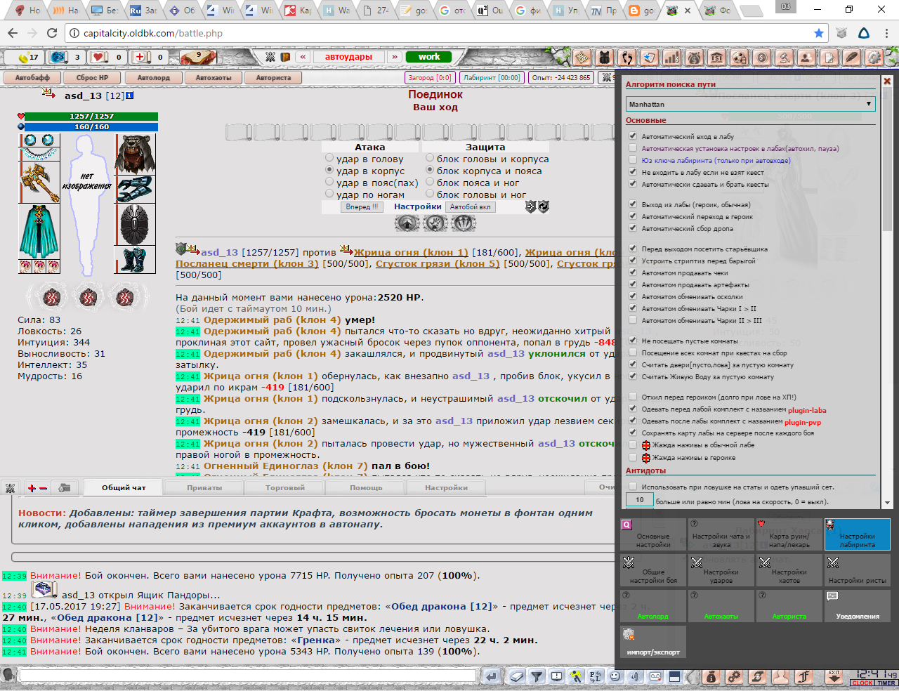Click the eraser clear-chat icon
Viewport: 899px width, 691px height.
pyautogui.click(x=517, y=676)
